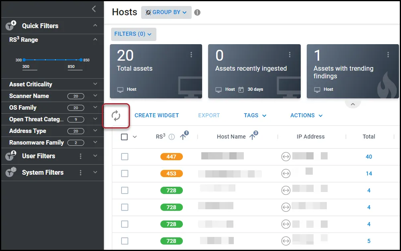Viewport: 401px width, 251px height.
Task: Expand the Filters (0) dropdown
Action: [134, 34]
